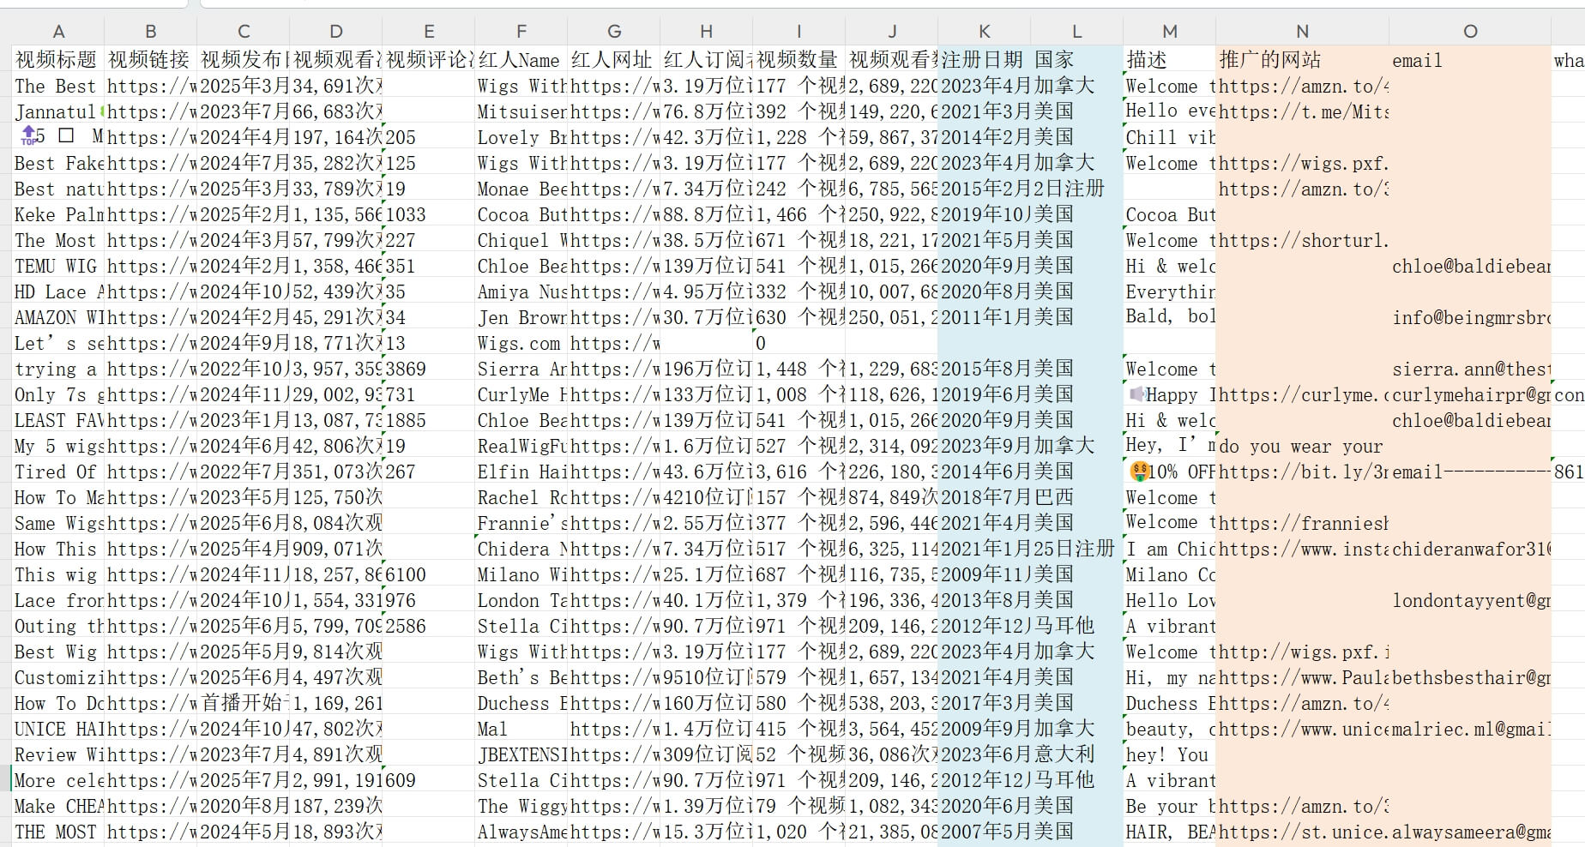Select column C header
1585x847 pixels.
coord(244,32)
